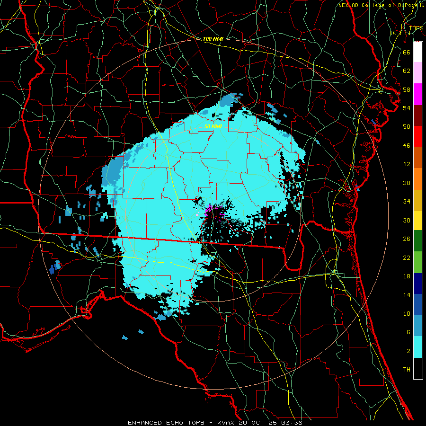Pick the steel blue legend swatch
Screen dimensions: 426x426
pyautogui.click(x=418, y=326)
